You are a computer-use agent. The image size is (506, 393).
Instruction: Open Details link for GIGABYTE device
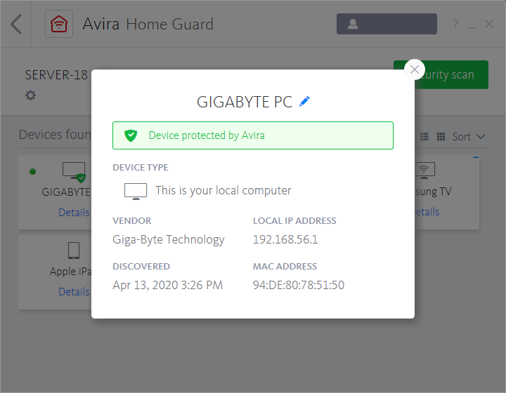pos(74,212)
